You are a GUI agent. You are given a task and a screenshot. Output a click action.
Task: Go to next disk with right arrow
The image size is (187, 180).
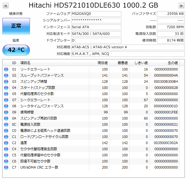coord(181,6)
